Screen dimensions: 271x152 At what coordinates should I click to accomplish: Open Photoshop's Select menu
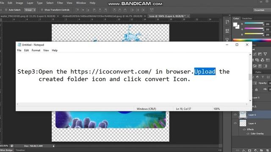[x=50, y=3]
